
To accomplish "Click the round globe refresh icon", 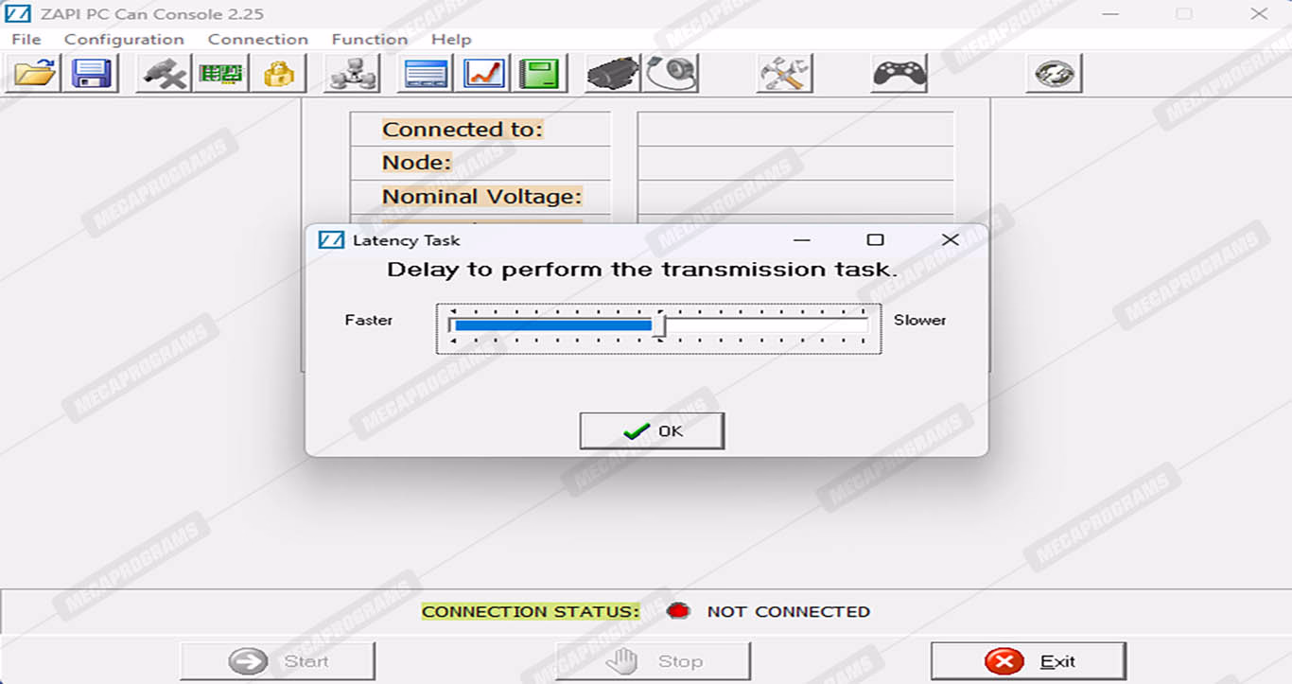I will [1055, 73].
